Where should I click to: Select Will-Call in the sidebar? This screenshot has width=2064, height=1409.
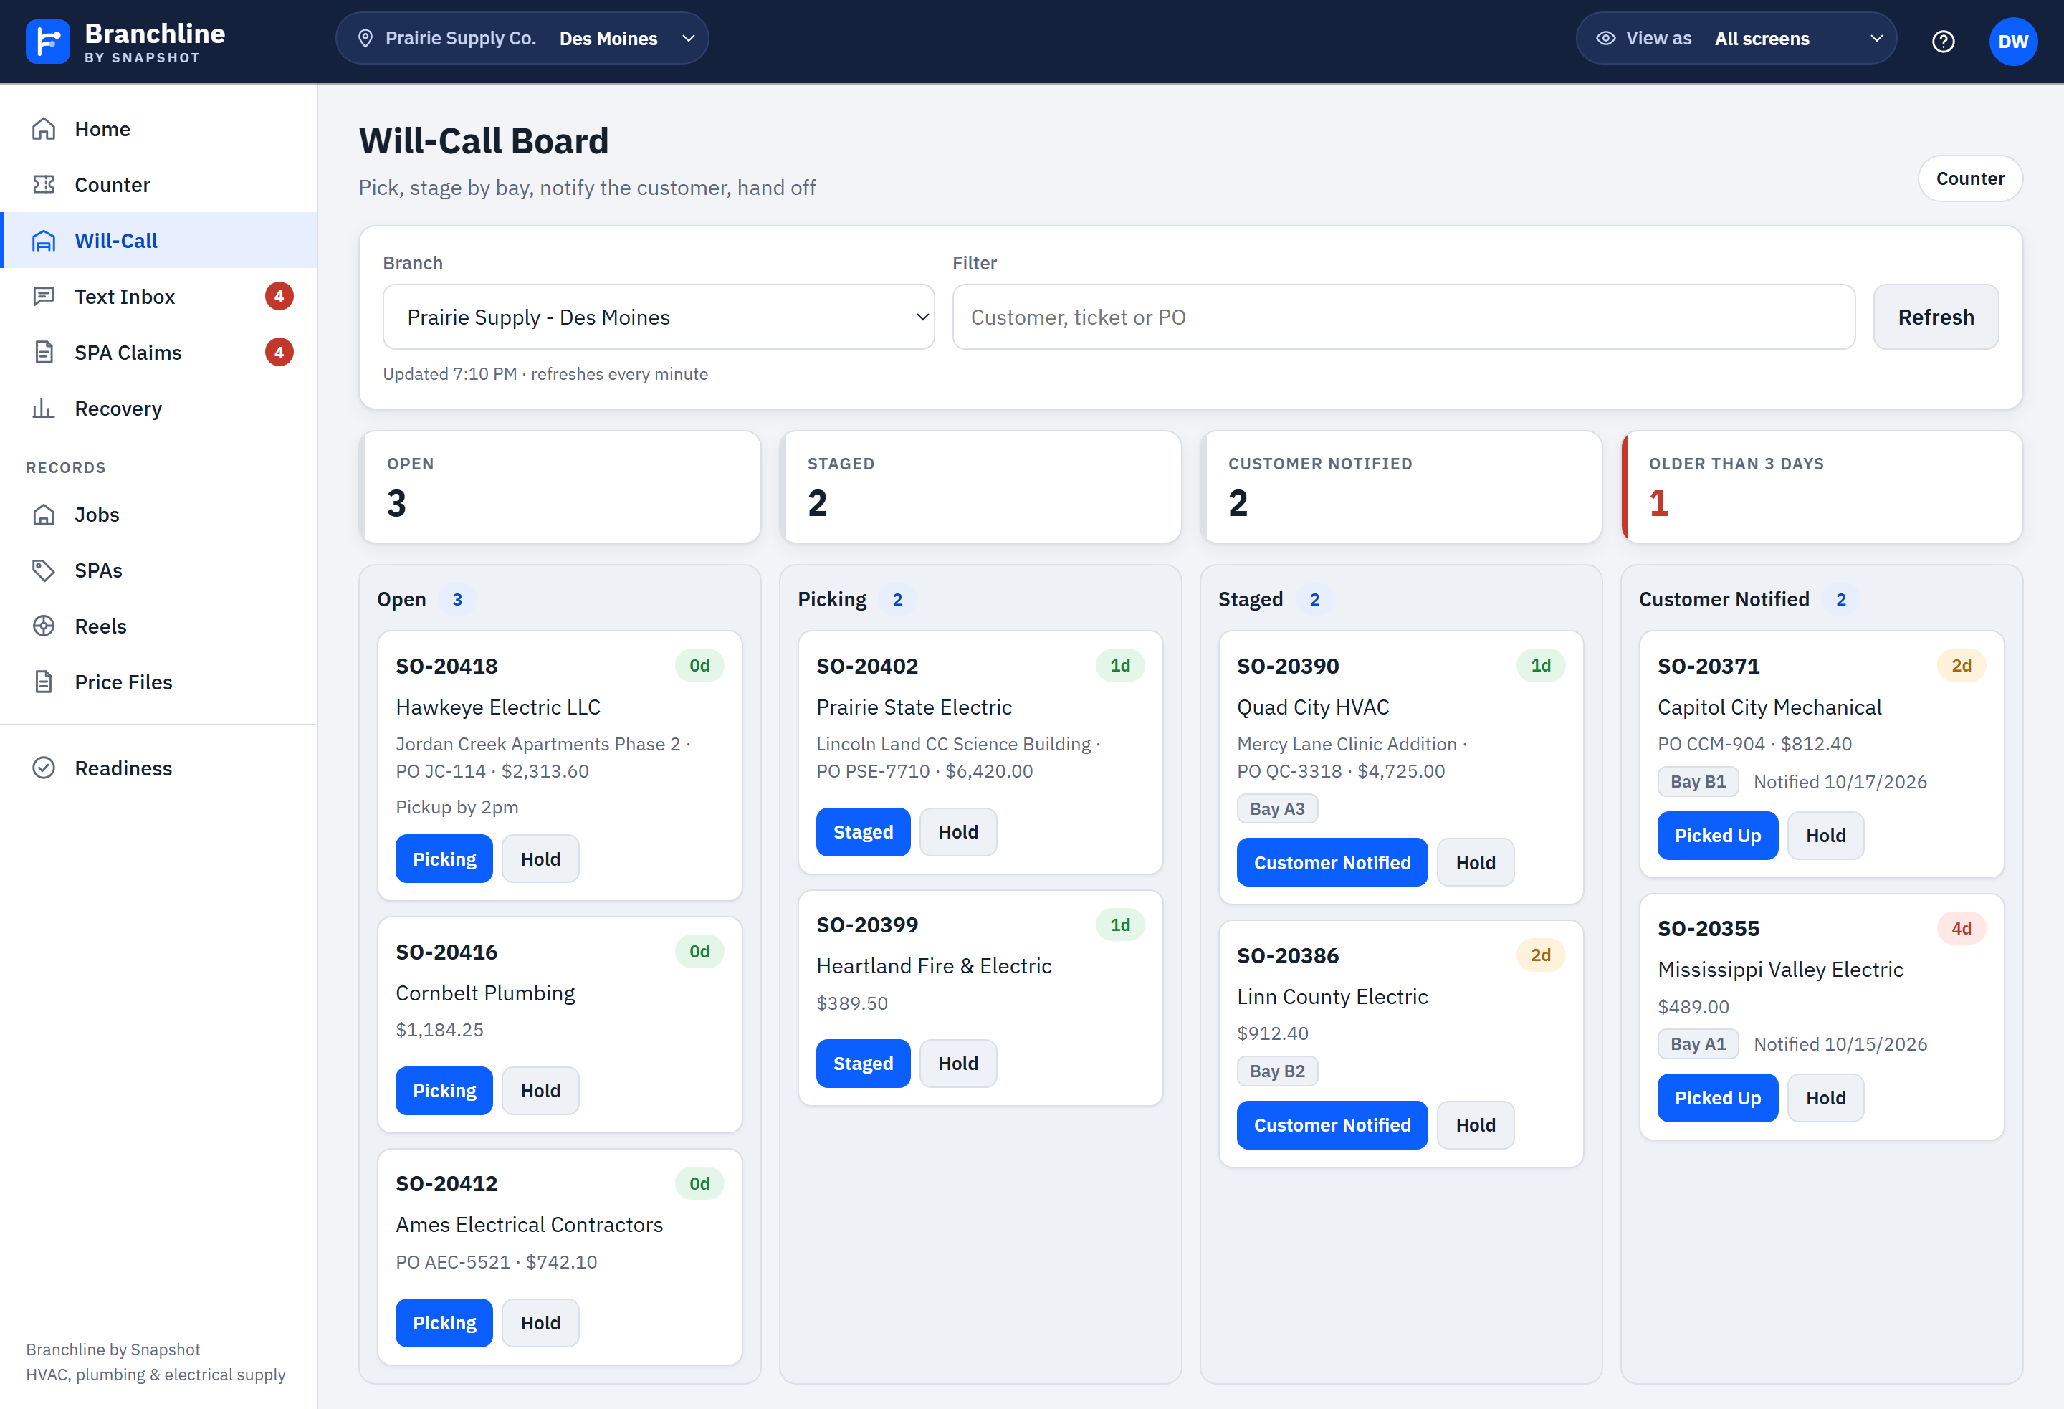159,241
